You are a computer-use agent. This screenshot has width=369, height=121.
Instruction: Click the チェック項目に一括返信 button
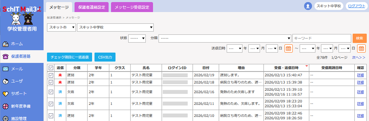coord(70,57)
